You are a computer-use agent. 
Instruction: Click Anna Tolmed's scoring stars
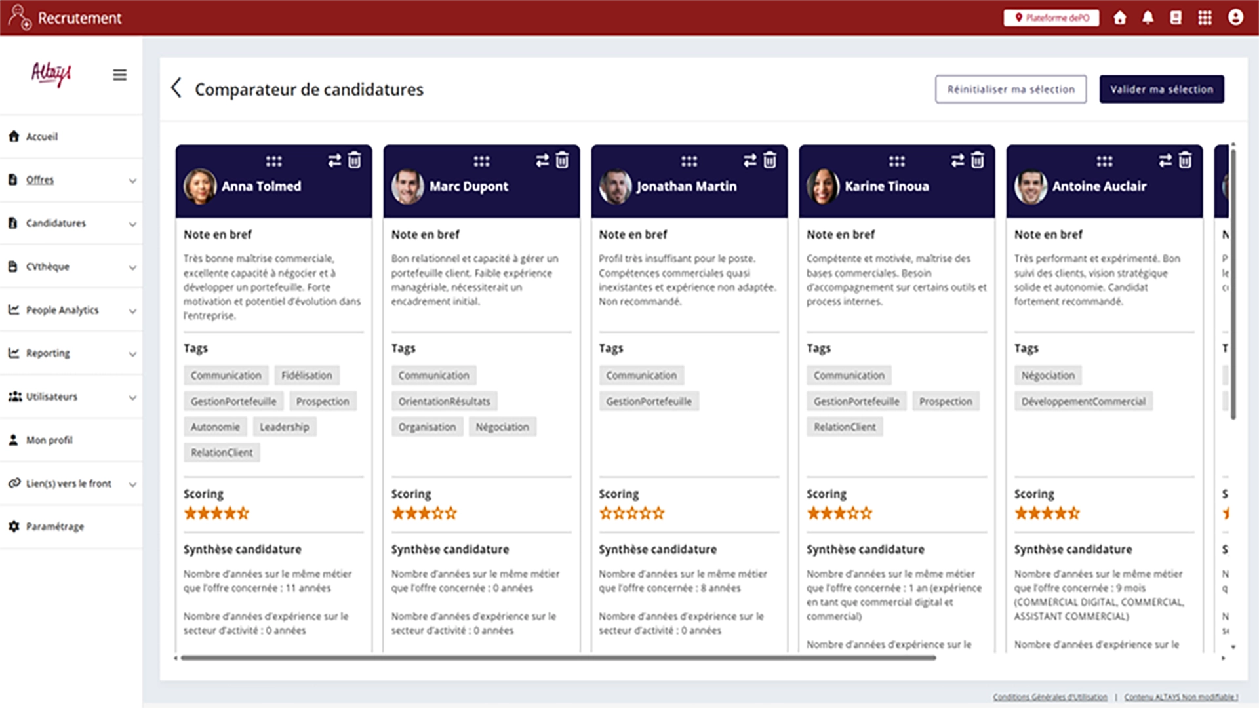click(x=216, y=513)
